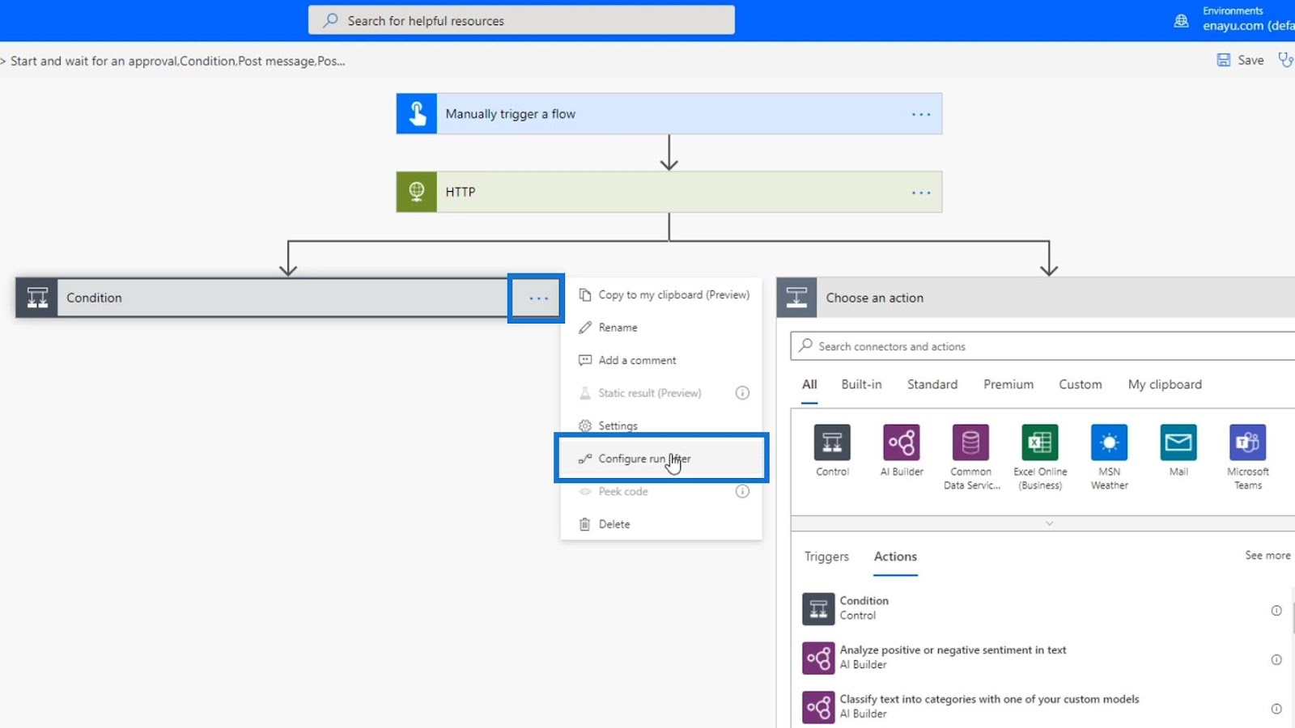Select the AI Builder connector icon
Viewport: 1295px width, 728px height.
pyautogui.click(x=902, y=442)
